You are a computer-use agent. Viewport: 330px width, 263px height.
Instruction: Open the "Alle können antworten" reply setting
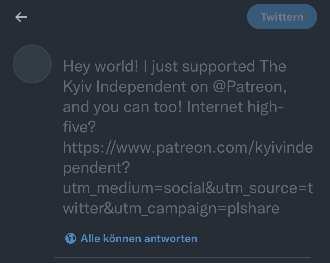tap(139, 239)
